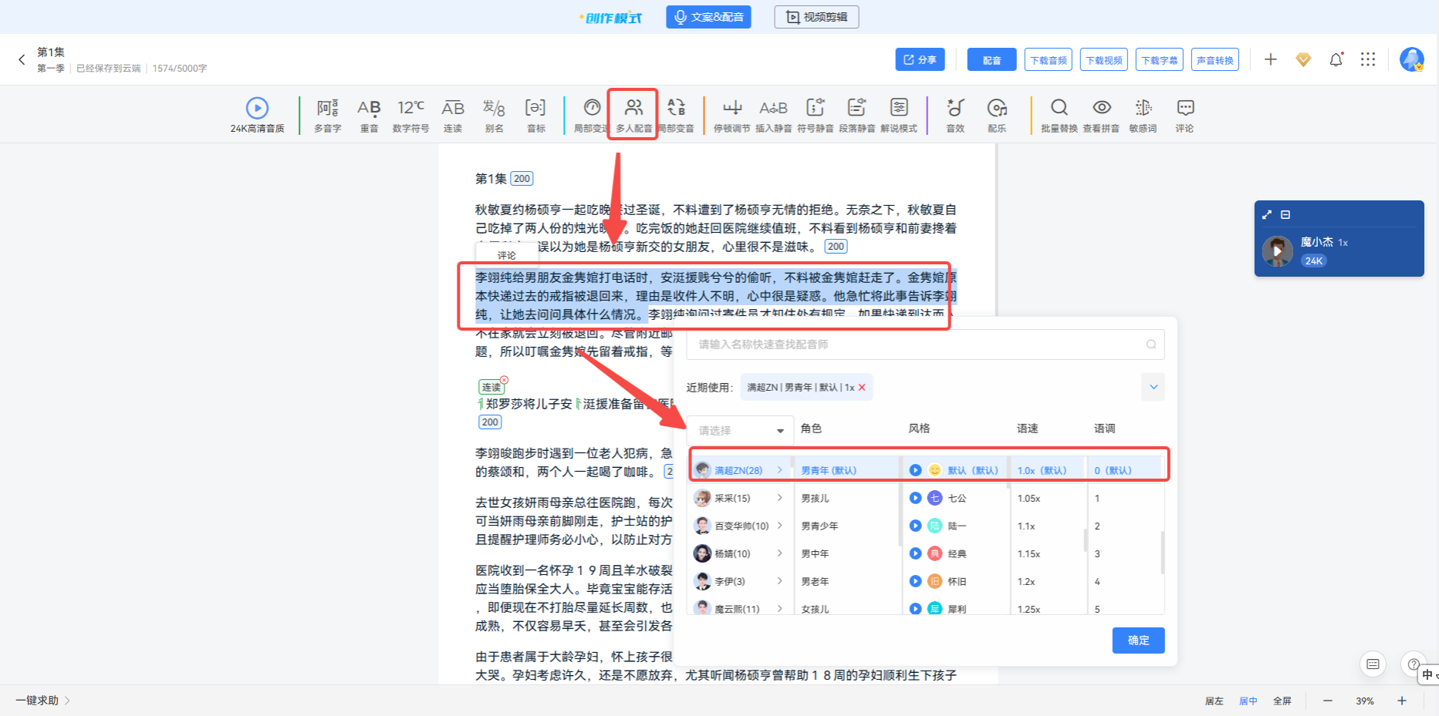
Task: Open the 局部变速 speed tool
Action: coord(591,116)
